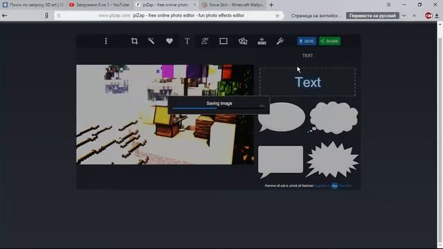Open the add photo tool

click(x=243, y=41)
